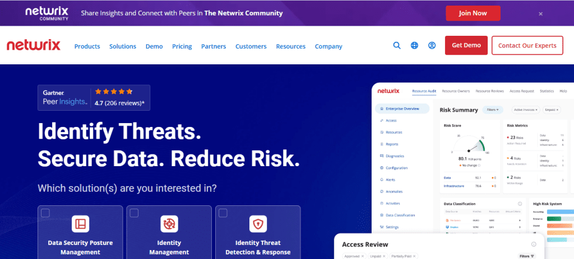The image size is (574, 259).
Task: Open Anomalies in the dashboard sidebar
Action: [391, 191]
